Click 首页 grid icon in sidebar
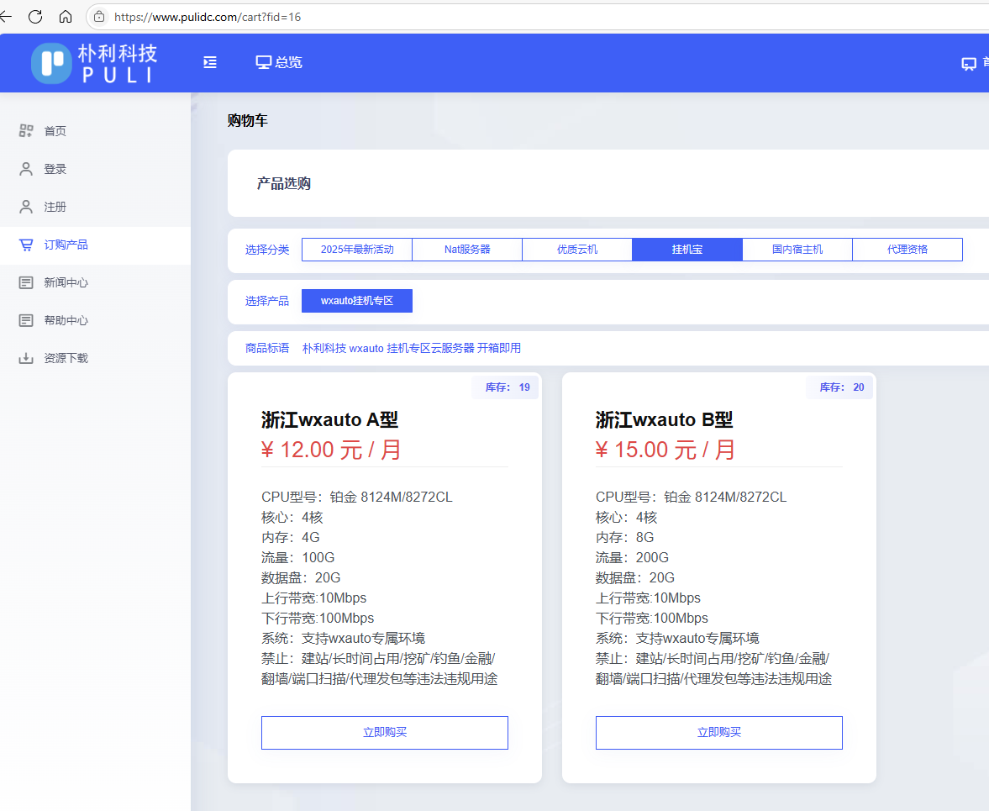The image size is (989, 811). tap(26, 130)
